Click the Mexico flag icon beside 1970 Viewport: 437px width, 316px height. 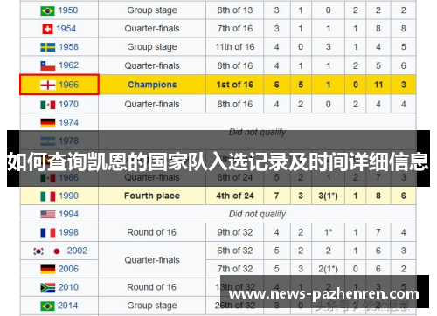47,105
